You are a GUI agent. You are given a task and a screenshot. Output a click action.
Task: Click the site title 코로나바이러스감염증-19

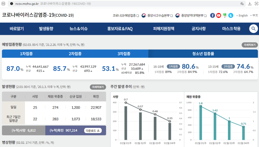pyautogui.click(x=38, y=15)
